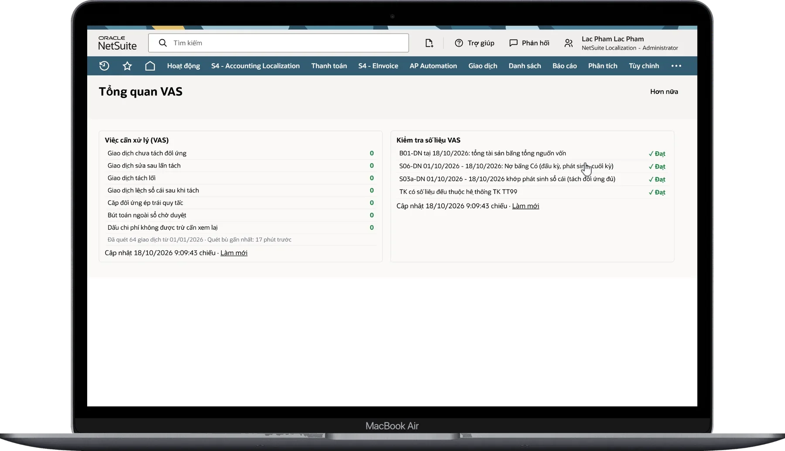The image size is (785, 451).
Task: Open the AP Automation menu
Action: point(433,66)
